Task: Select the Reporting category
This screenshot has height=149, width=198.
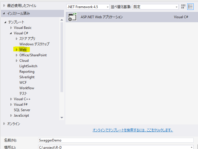Action: pyautogui.click(x=27, y=72)
